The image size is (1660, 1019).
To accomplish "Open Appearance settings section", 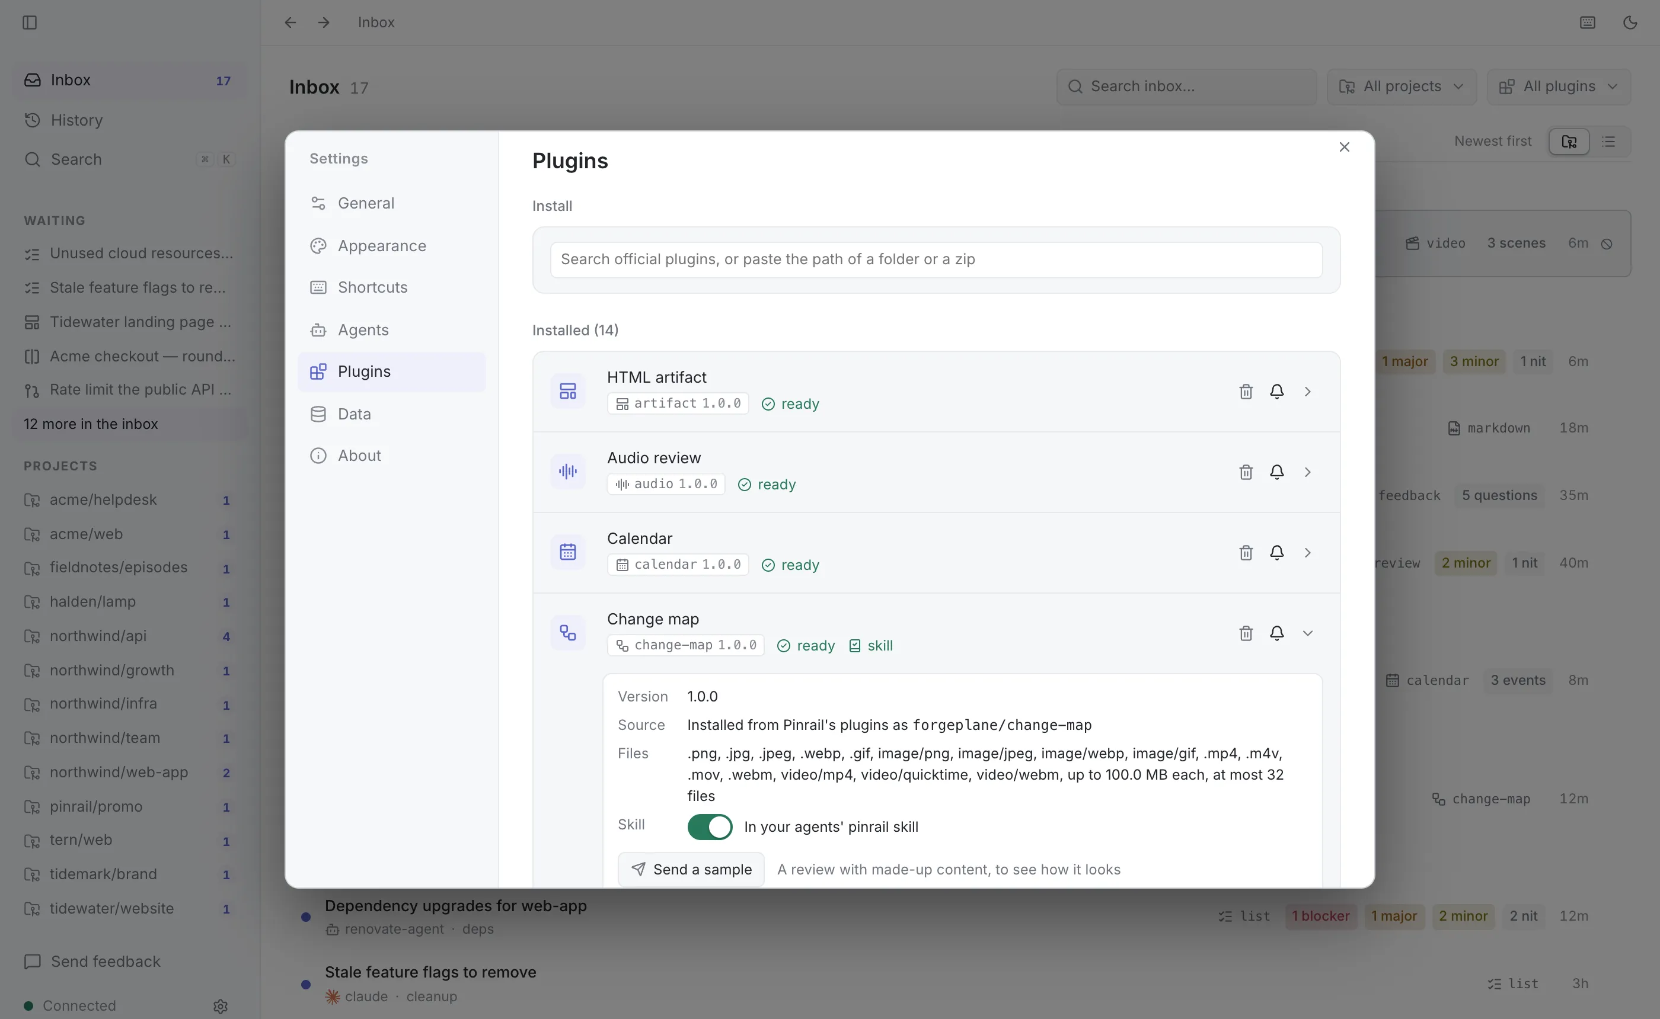I will [x=391, y=246].
